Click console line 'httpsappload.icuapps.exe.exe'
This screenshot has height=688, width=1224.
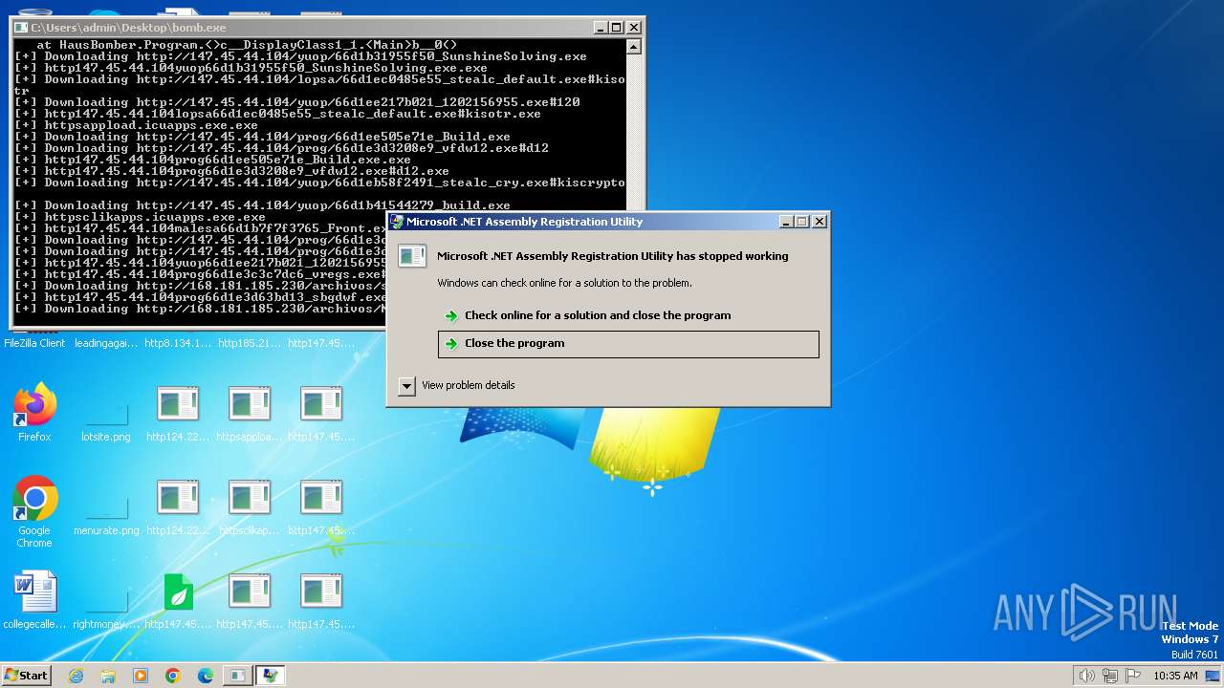(137, 125)
